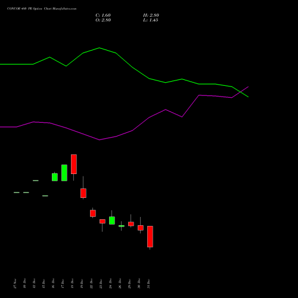Viewport: 298px width, 298px height.
Task: Click the 27 Nov date label
Action: [15, 284]
